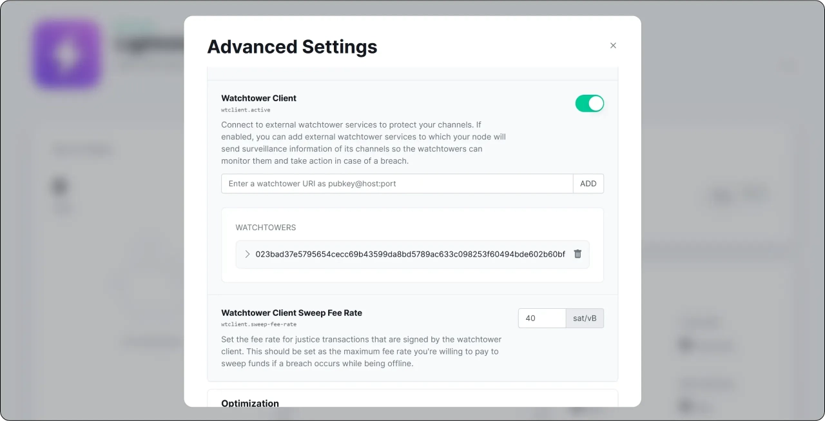Click the sweep fee rate value field
This screenshot has width=825, height=421.
(541, 318)
